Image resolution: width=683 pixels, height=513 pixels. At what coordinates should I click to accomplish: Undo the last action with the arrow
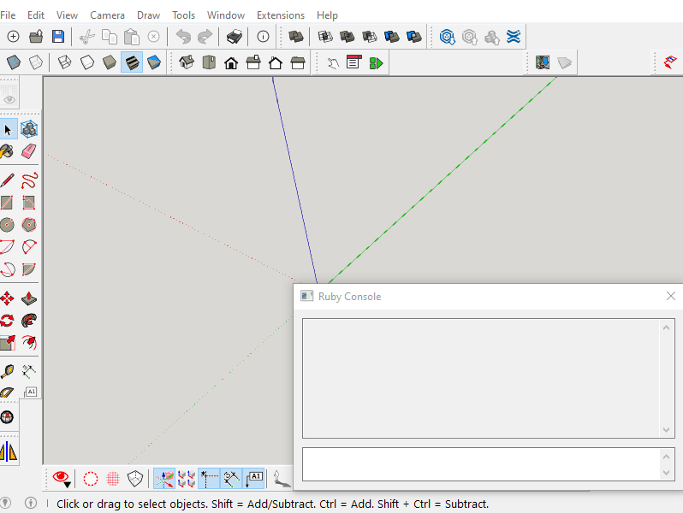coord(183,37)
